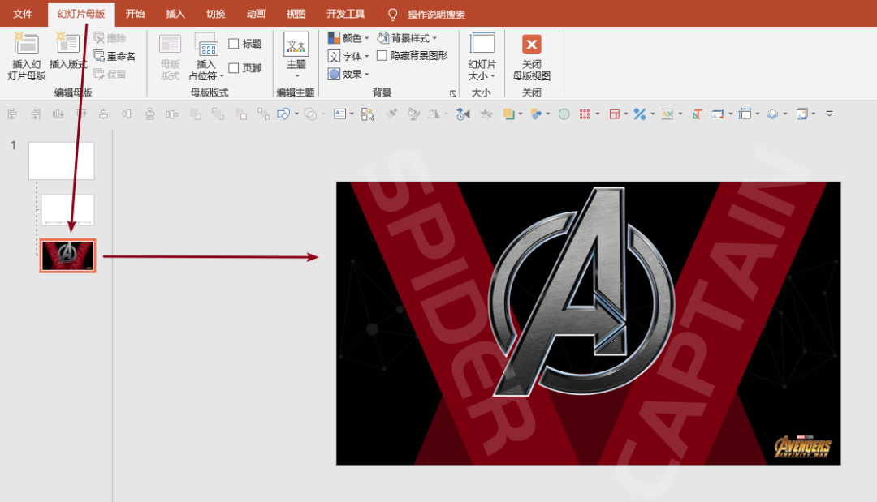The height and width of the screenshot is (502, 877).
Task: Click the Distribute Vertically icon
Action: [x=149, y=114]
